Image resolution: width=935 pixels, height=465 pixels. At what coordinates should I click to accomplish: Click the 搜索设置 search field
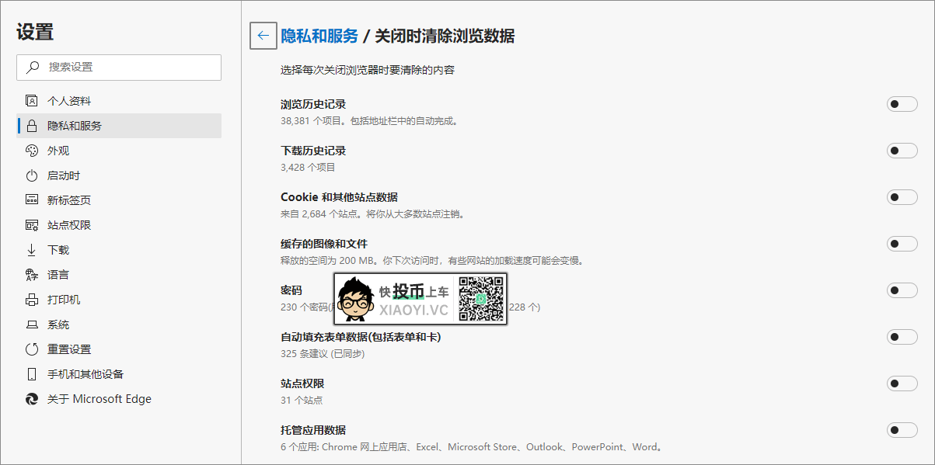click(119, 68)
